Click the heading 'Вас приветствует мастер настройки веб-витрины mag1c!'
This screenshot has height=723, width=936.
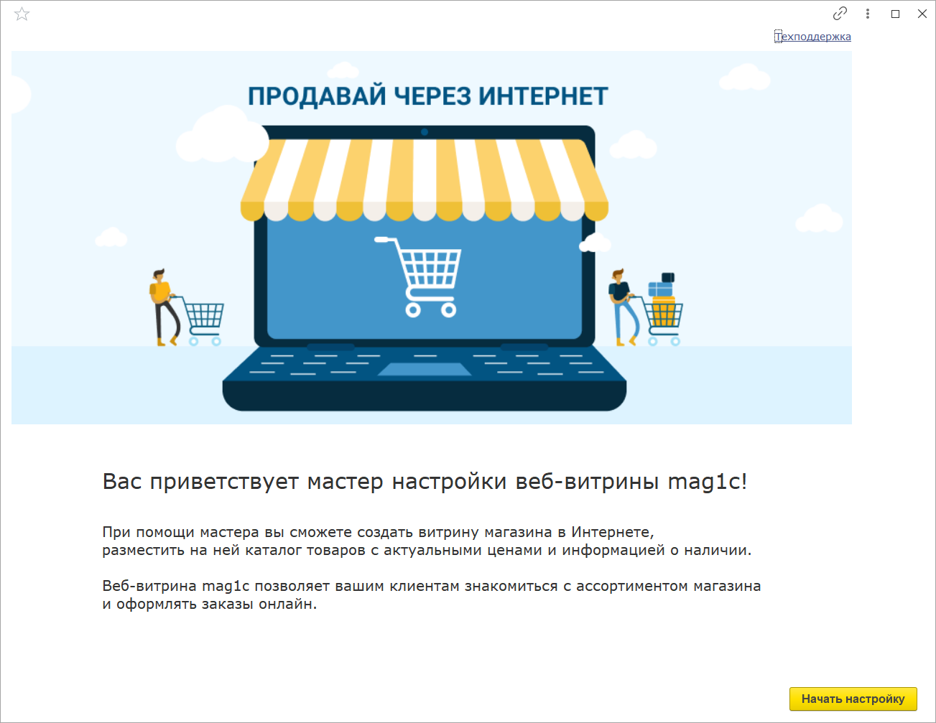pyautogui.click(x=425, y=481)
